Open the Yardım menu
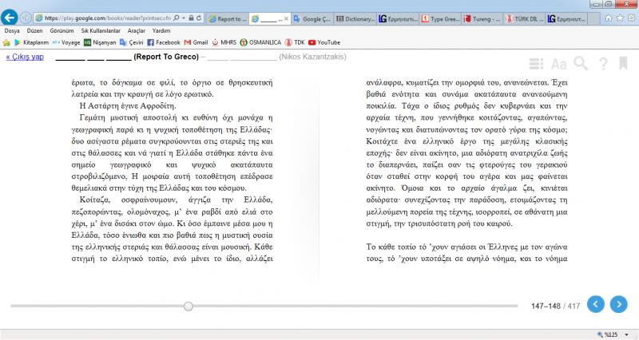The height and width of the screenshot is (340, 639). pyautogui.click(x=161, y=30)
